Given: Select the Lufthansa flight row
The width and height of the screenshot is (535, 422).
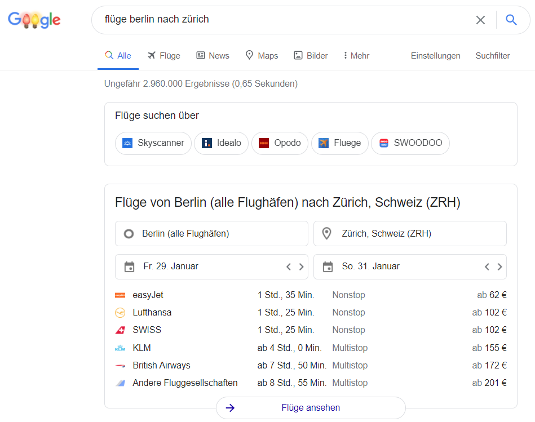Looking at the screenshot, I should pyautogui.click(x=311, y=313).
